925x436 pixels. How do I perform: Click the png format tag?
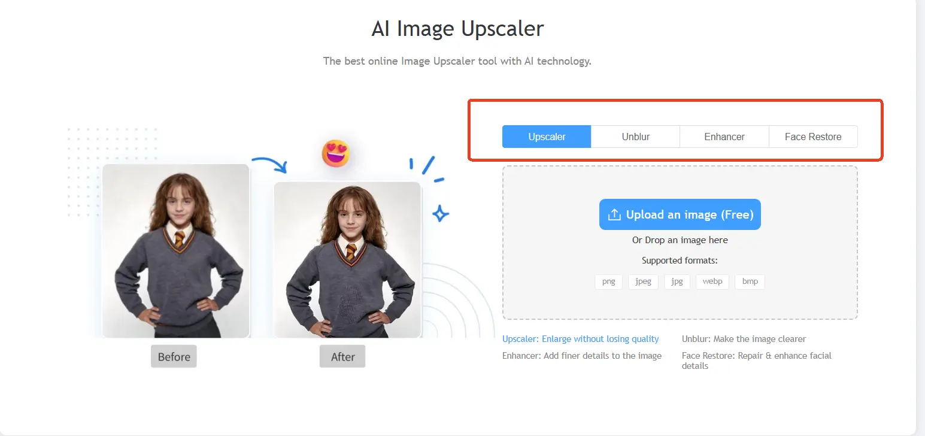pyautogui.click(x=609, y=281)
